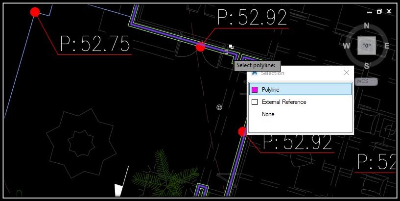This screenshot has height=201, width=400.
Task: Click the star-shaped polygon symbol
Action: [x=81, y=144]
